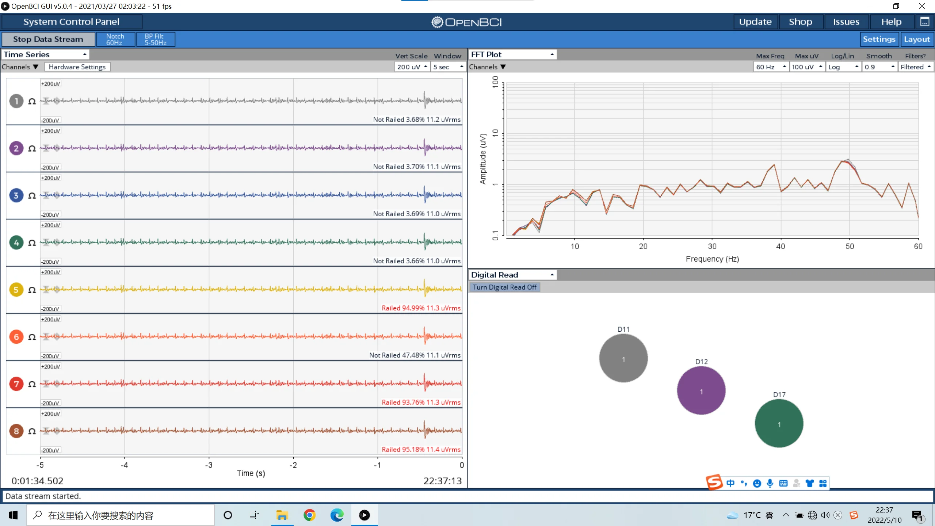Open File Explorer from taskbar
Screen dimensions: 935x526
(x=282, y=515)
